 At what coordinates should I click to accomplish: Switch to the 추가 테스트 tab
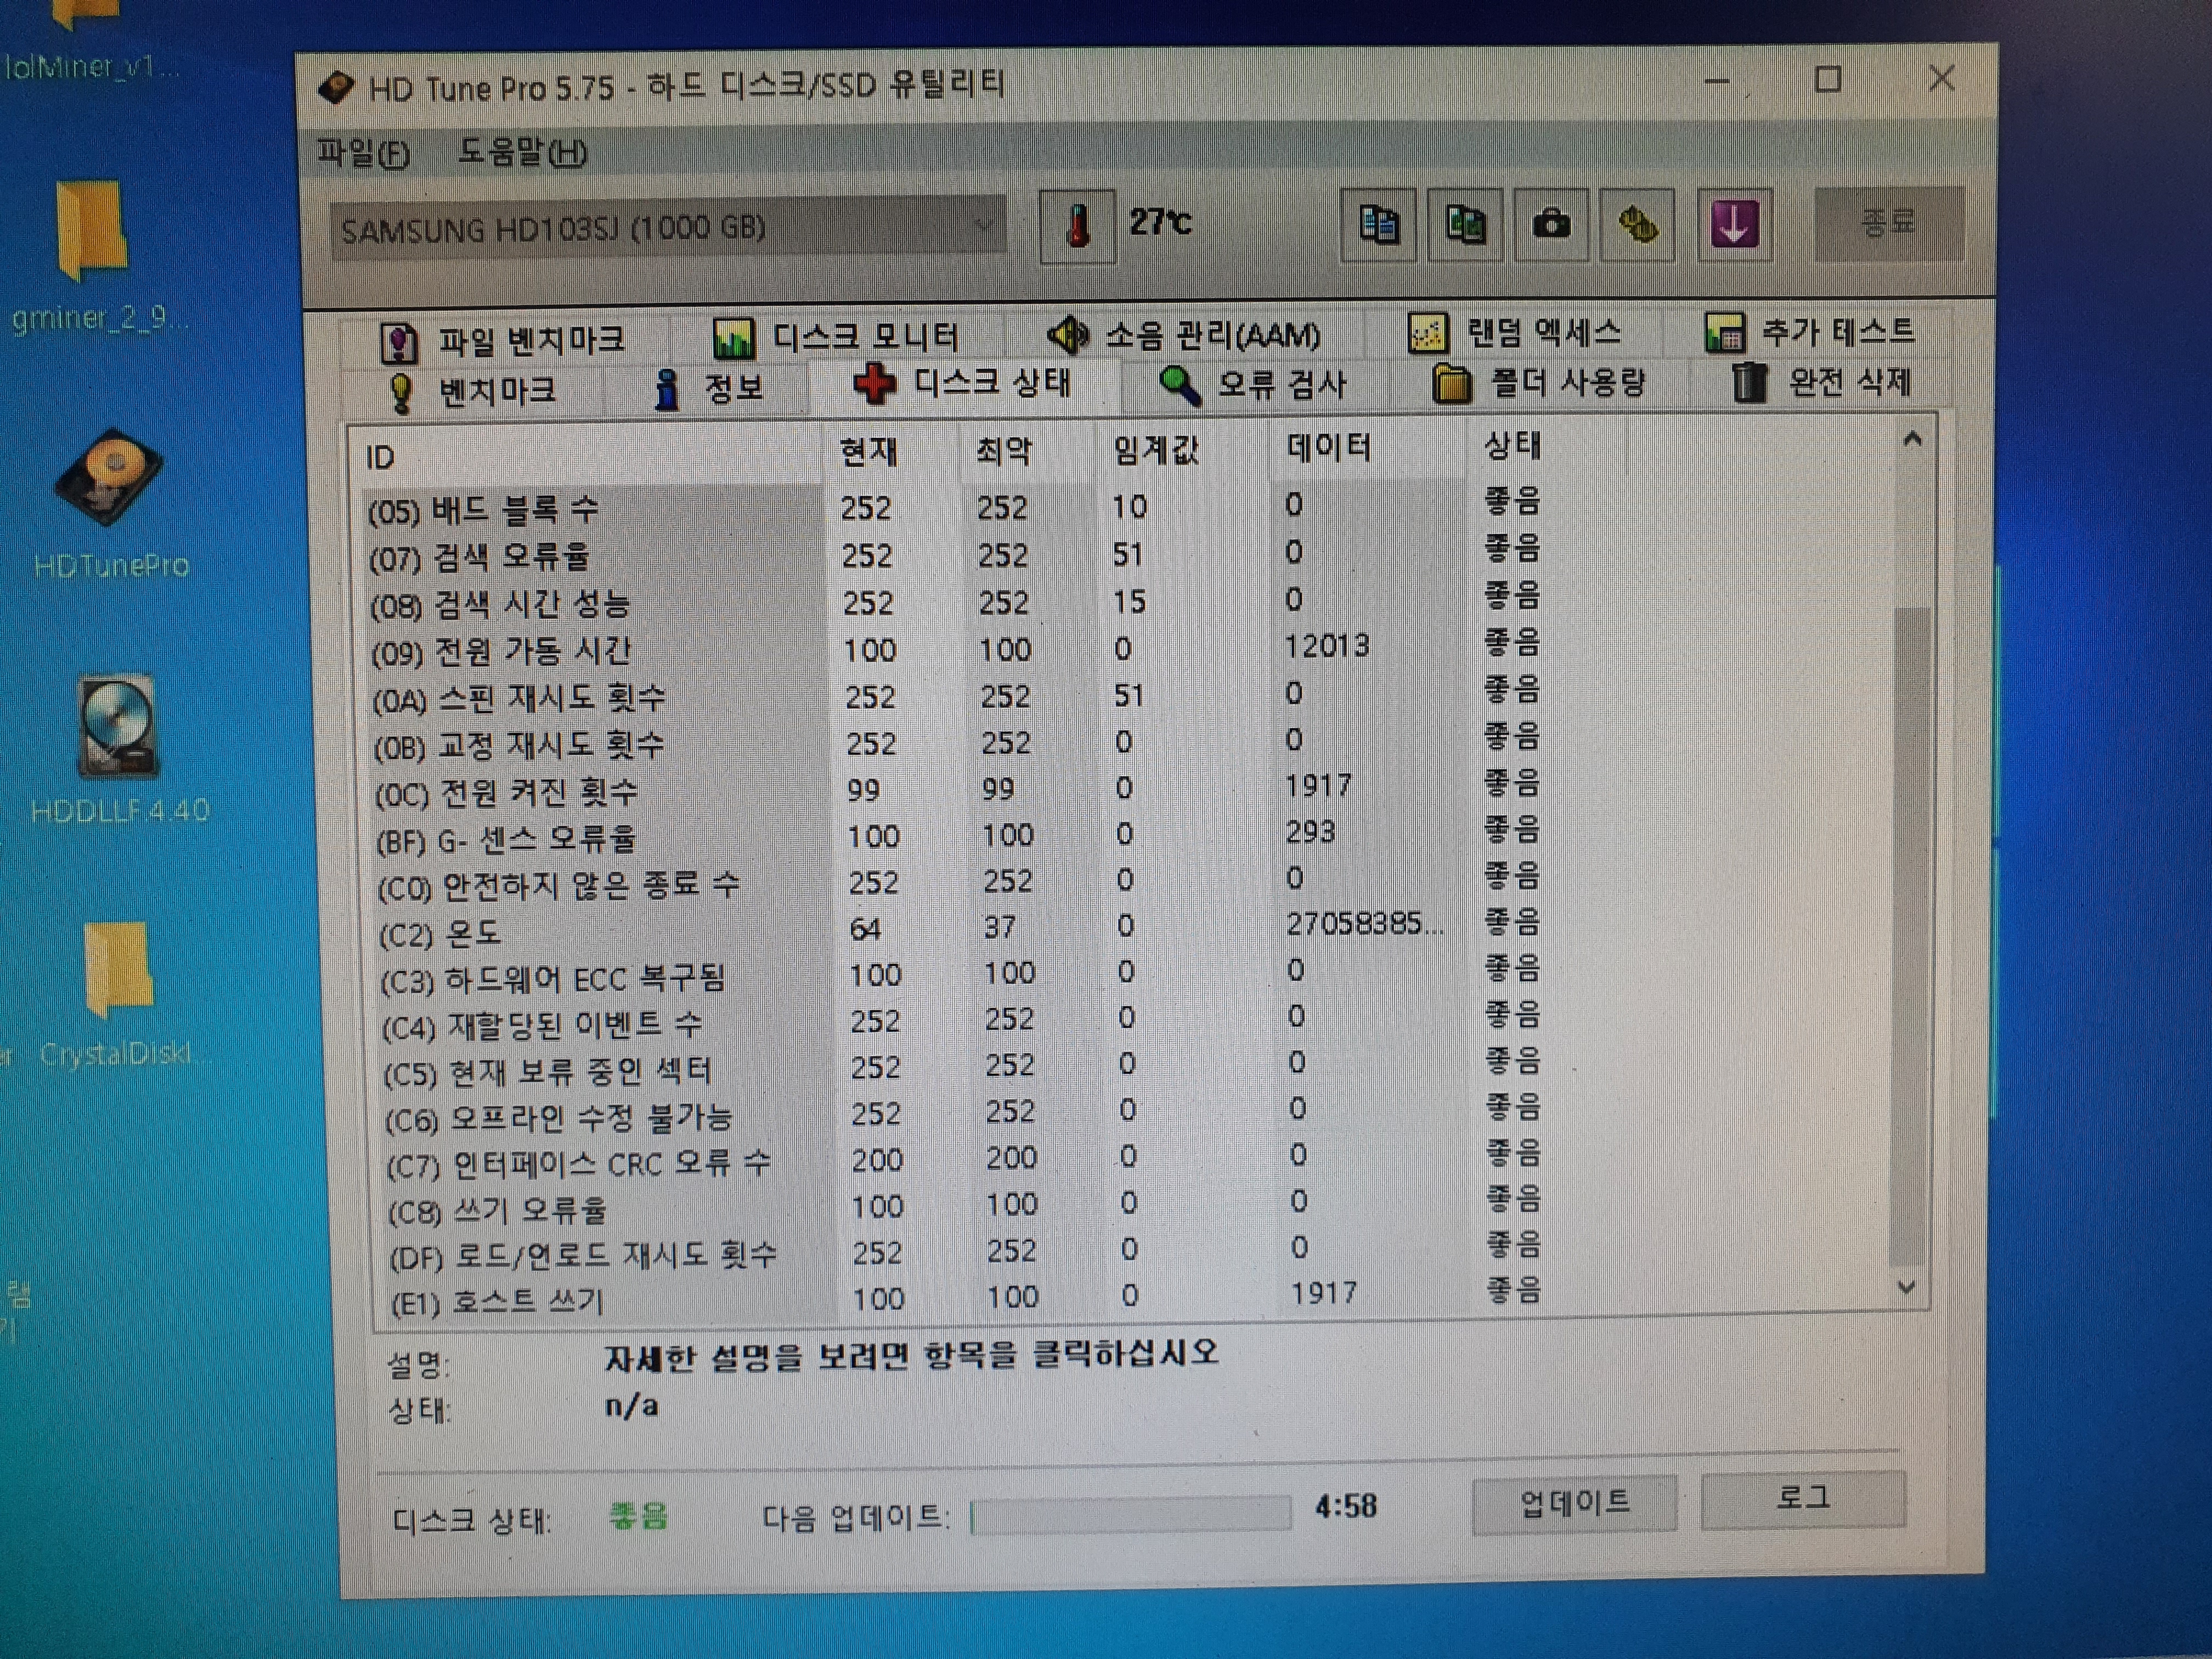coord(1811,331)
